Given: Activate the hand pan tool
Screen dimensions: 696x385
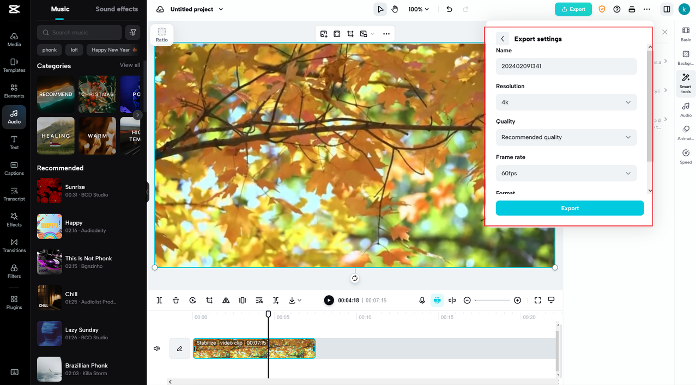Looking at the screenshot, I should pos(395,9).
